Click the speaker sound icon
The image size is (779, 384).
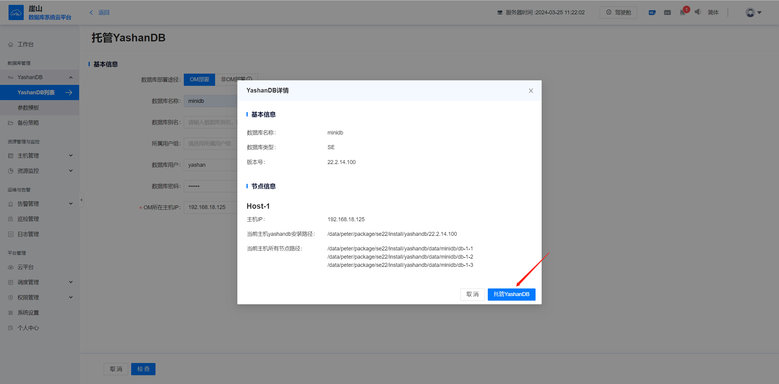pos(698,12)
